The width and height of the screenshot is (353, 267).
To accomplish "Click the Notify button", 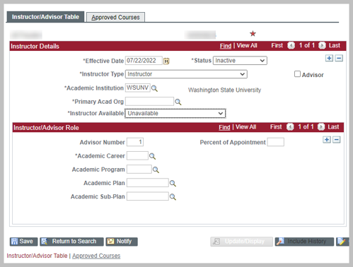I will 122,242.
